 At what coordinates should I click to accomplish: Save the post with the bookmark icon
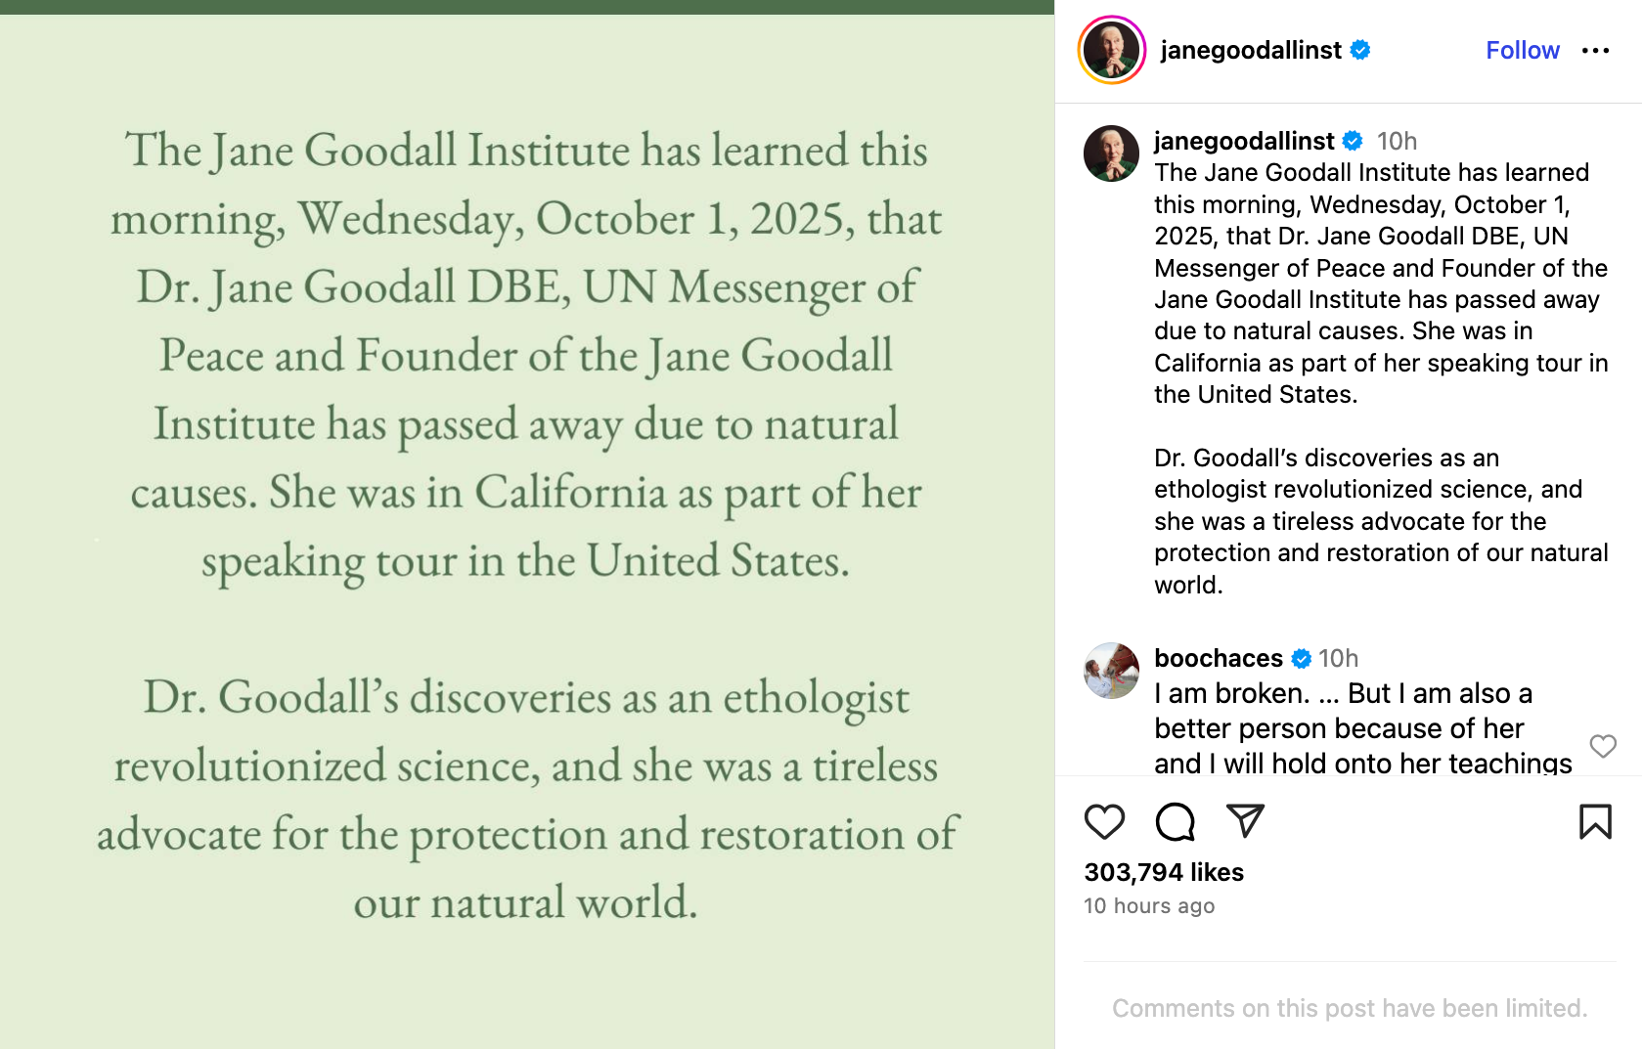coord(1595,821)
